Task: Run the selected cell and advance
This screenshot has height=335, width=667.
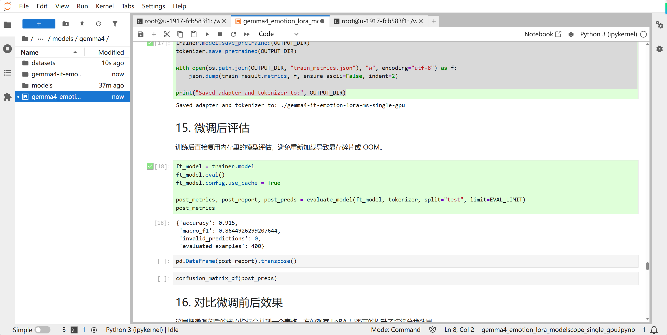Action: click(x=207, y=34)
